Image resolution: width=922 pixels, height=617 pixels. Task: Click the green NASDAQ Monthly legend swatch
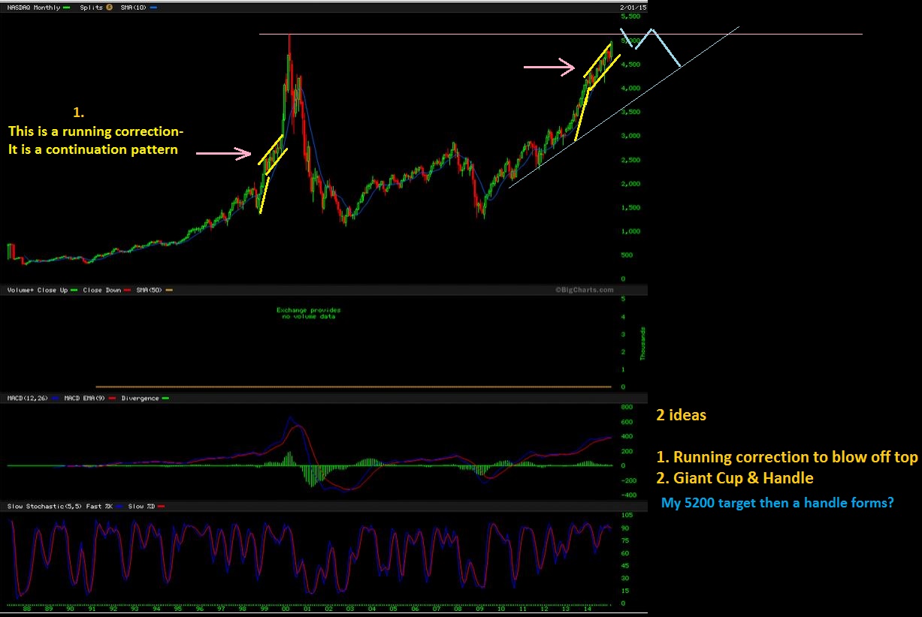(65, 8)
